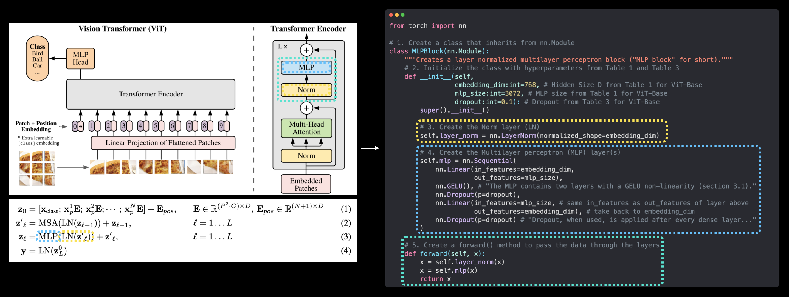Click the green Multi-Head Attention block
The image size is (789, 297).
click(306, 128)
